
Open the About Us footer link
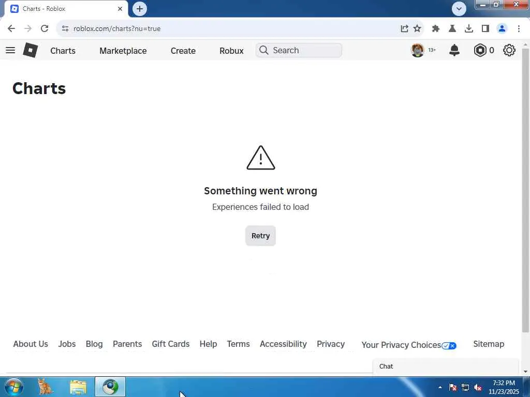pos(31,344)
